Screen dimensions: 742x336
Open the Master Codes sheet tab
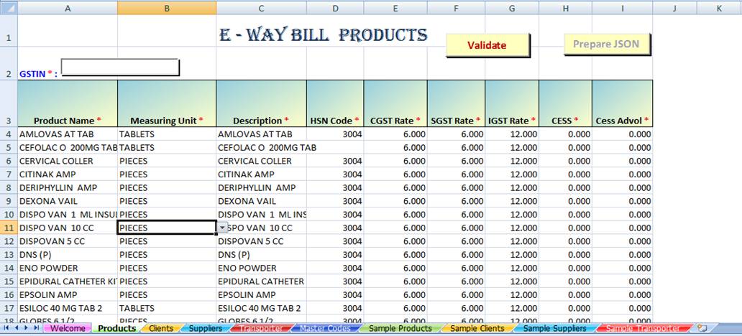tap(324, 328)
